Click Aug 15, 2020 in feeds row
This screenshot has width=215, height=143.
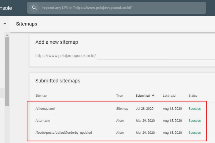172,133
